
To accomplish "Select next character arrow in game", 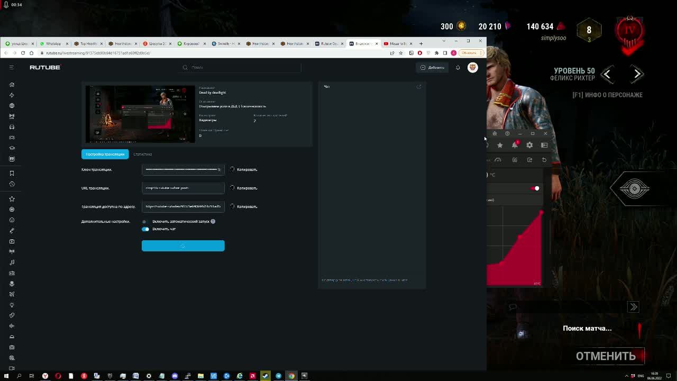I will point(637,75).
